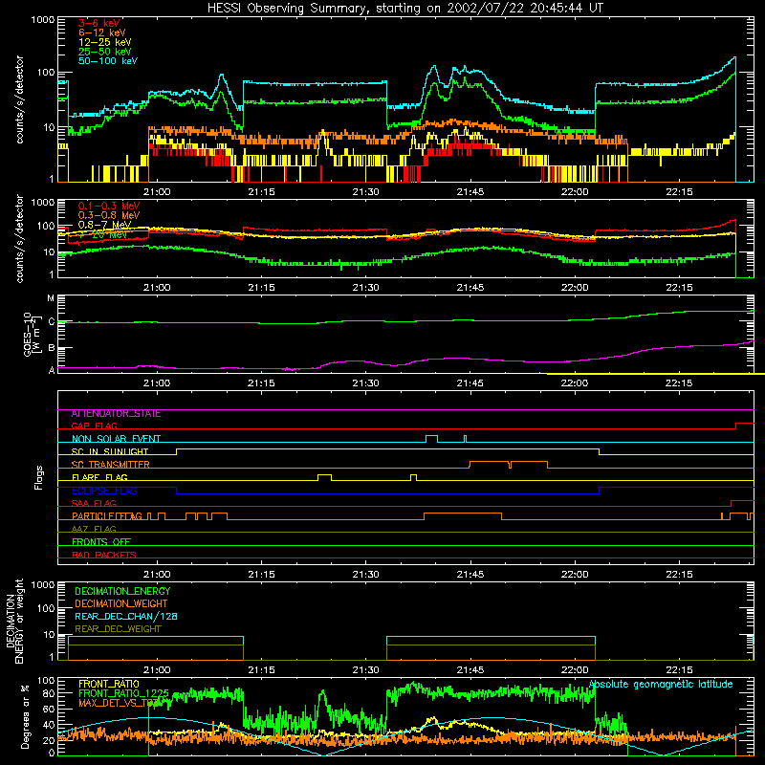The image size is (765, 765).
Task: Click the 21:45 tick label under the top plot
Action: point(470,192)
